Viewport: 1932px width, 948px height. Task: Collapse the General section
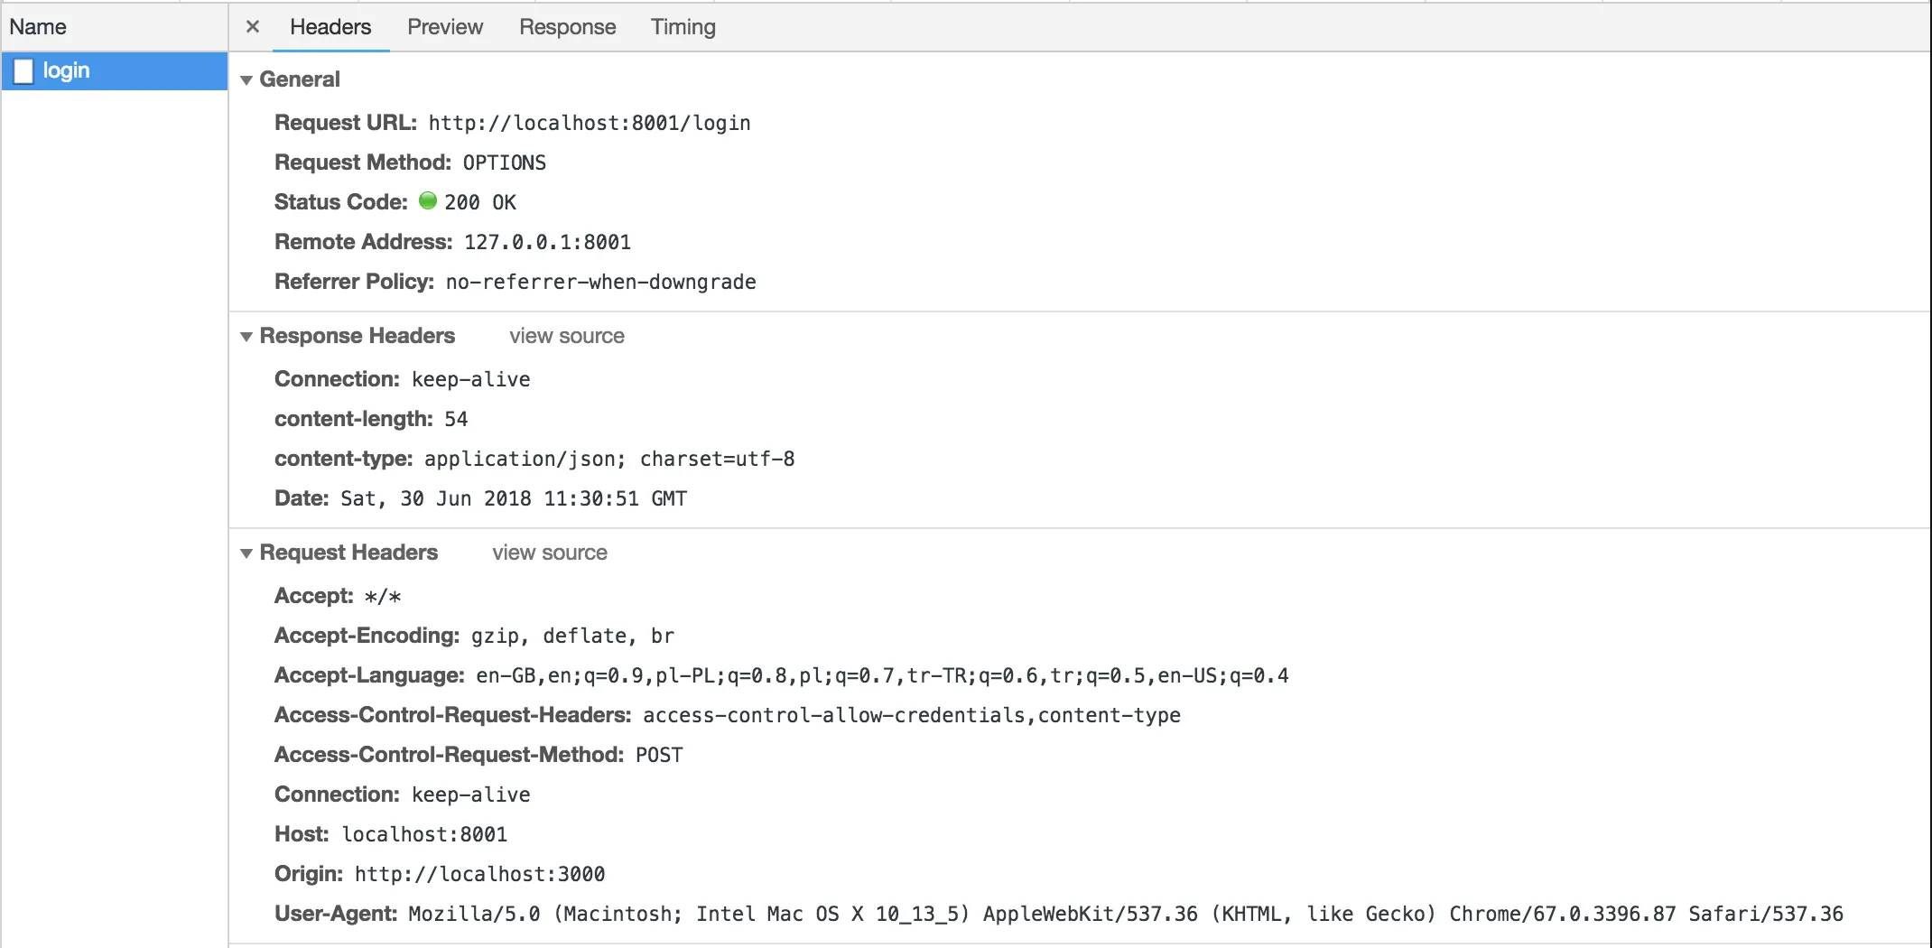(x=246, y=80)
